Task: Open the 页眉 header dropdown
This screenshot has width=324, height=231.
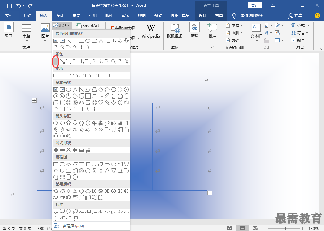Action: [x=234, y=25]
